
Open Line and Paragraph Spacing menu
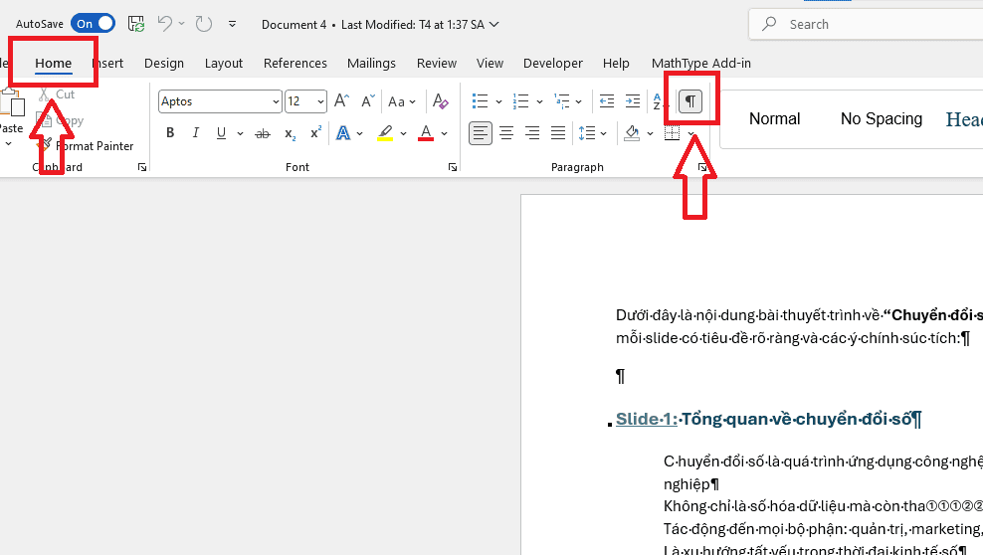click(592, 133)
